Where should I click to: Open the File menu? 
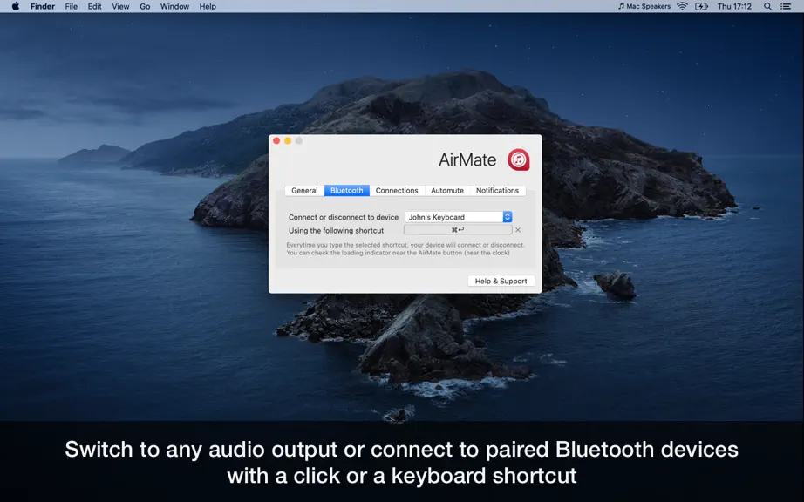pos(72,6)
